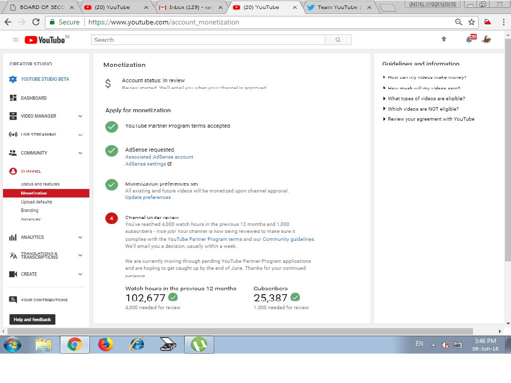Click into the YouTube search field
Screen dimensions: 511x383
208,40
